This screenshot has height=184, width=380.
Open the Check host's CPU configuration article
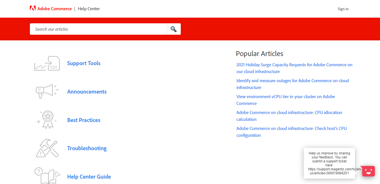291,129
